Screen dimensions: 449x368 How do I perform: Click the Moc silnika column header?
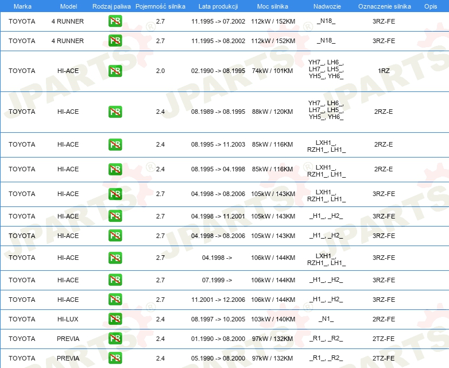[x=273, y=6]
